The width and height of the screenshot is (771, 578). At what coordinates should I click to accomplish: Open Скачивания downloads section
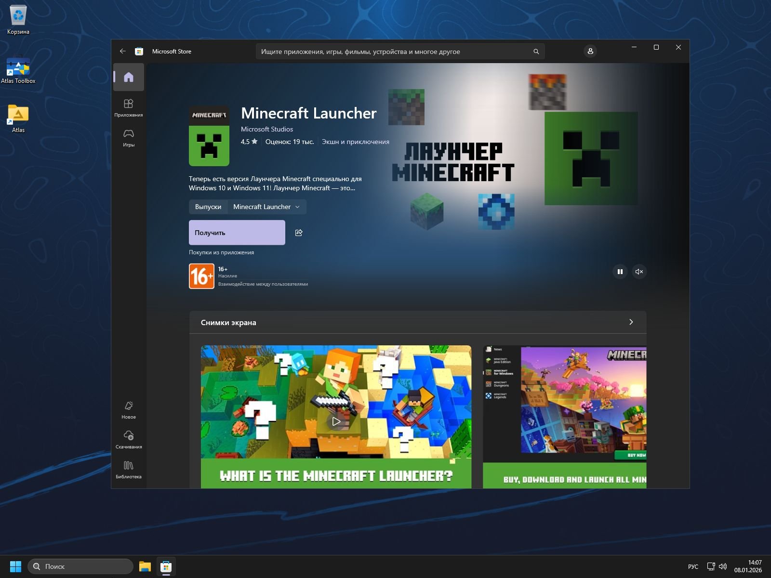[x=129, y=439]
